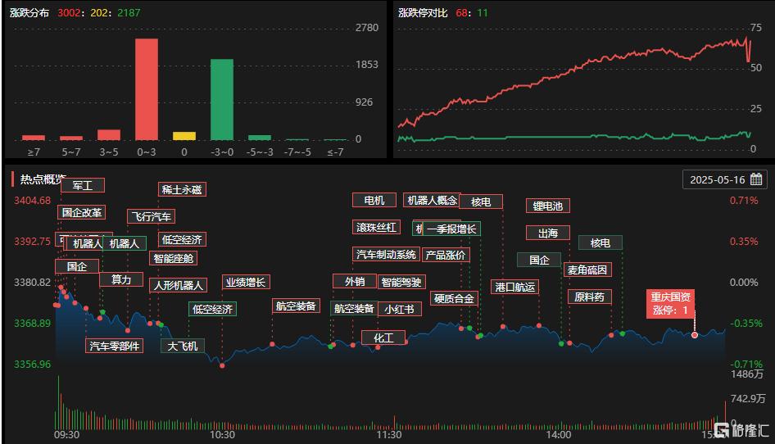Image resolution: width=775 pixels, height=444 pixels.
Task: Select the 麦角硫因 label
Action: pos(587,270)
